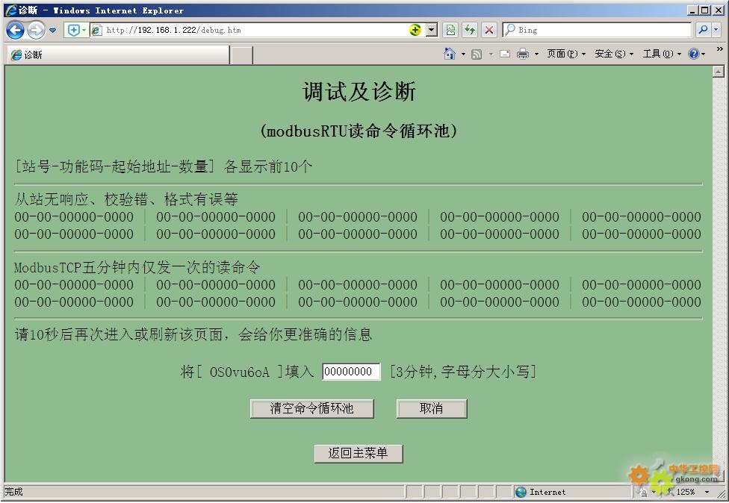Open the recent pages dropdown arrow
The width and height of the screenshot is (729, 503).
coord(53,31)
